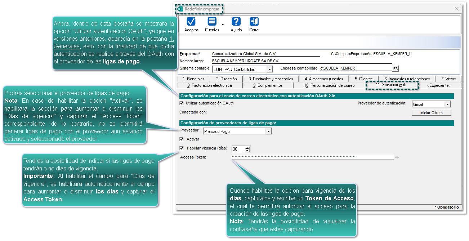469x241 pixels.
Task: Open 6. Impuestos y retenciones tab
Action: coord(407,79)
